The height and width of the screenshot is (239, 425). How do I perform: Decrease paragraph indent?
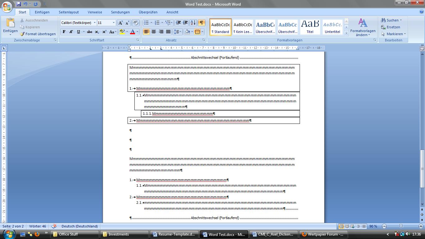[178, 23]
